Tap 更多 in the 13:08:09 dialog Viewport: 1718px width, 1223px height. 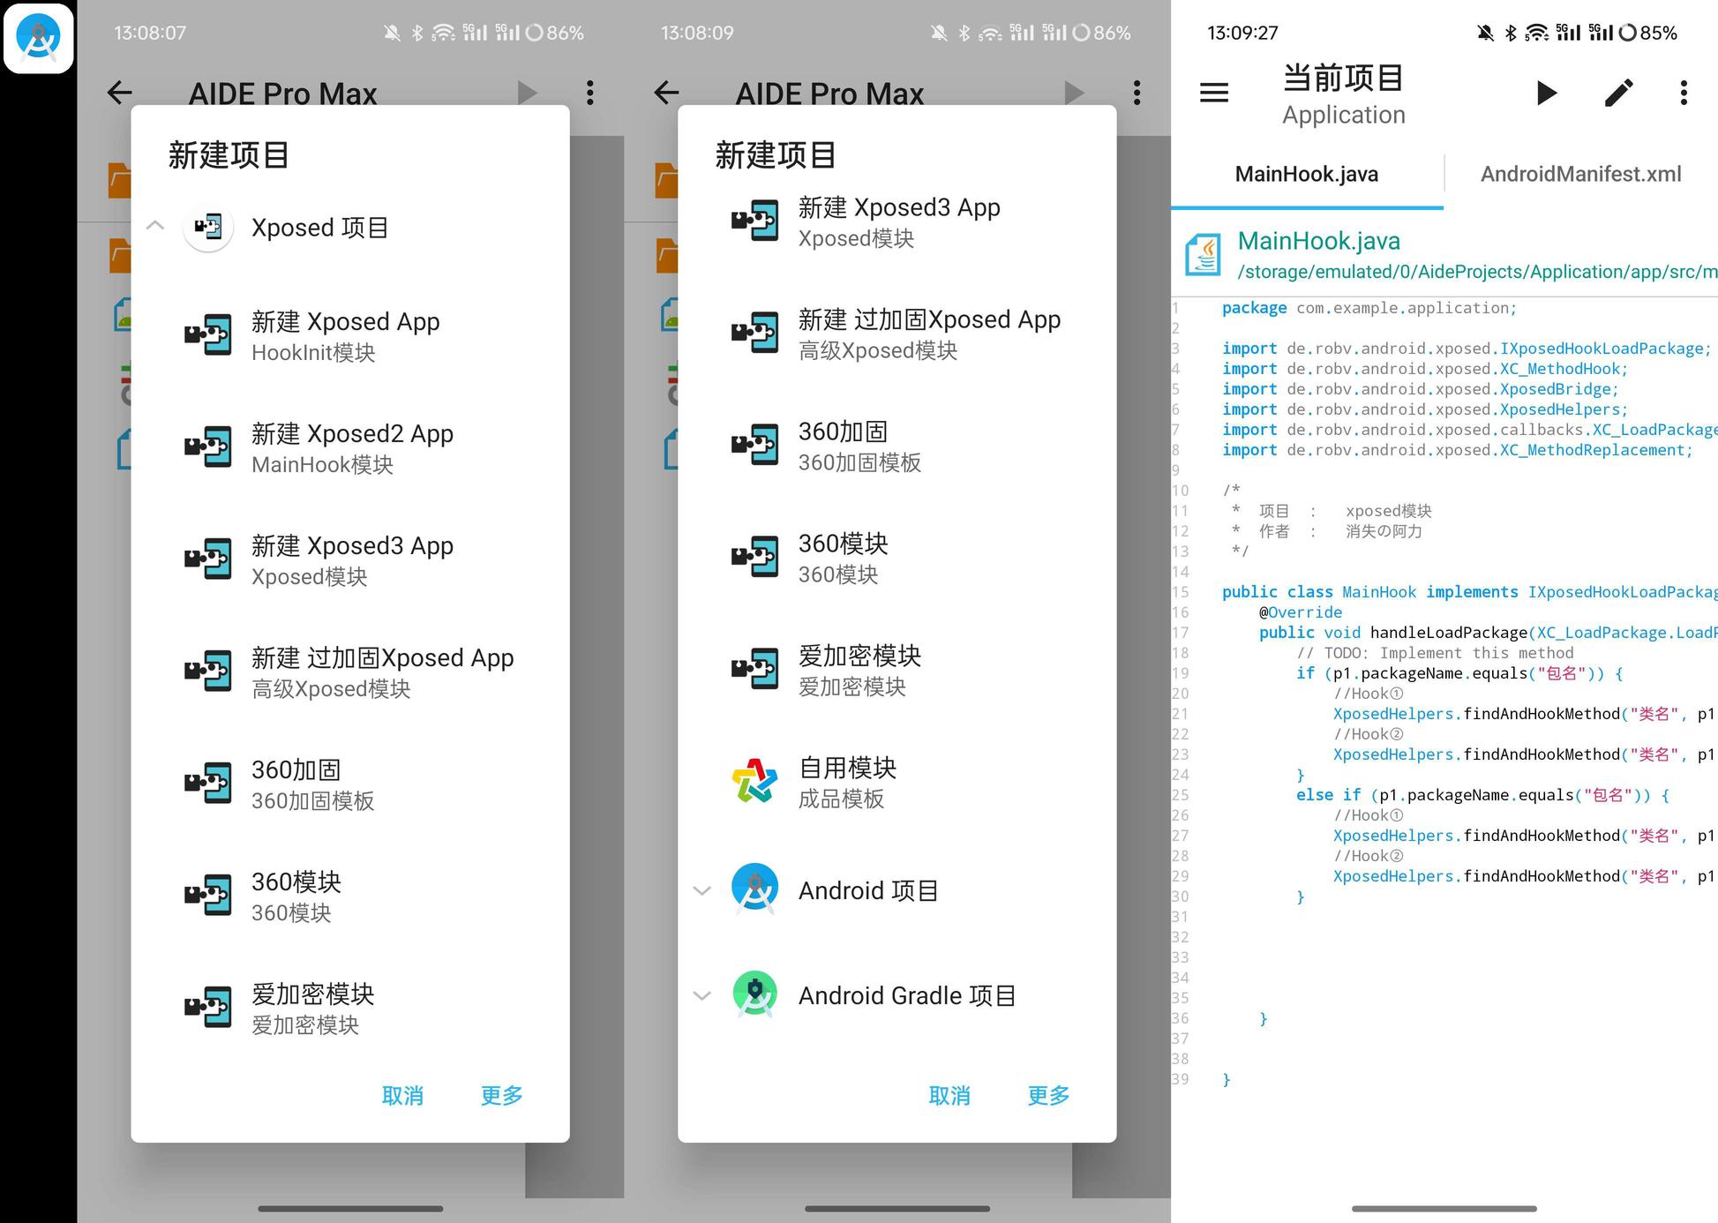[x=1048, y=1095]
